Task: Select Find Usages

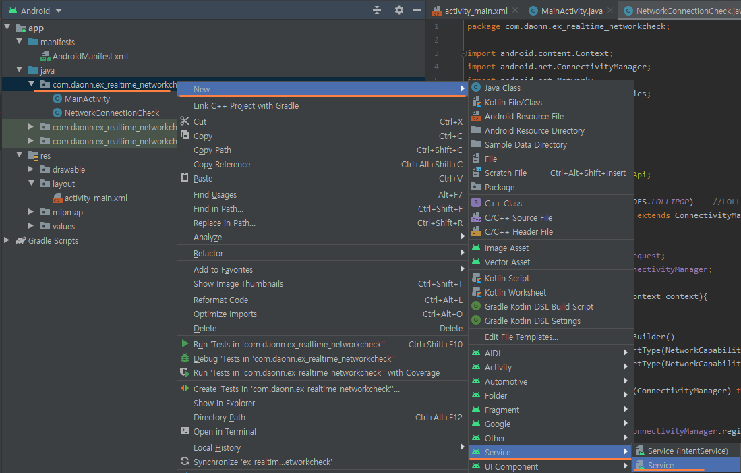Action: 322,194
